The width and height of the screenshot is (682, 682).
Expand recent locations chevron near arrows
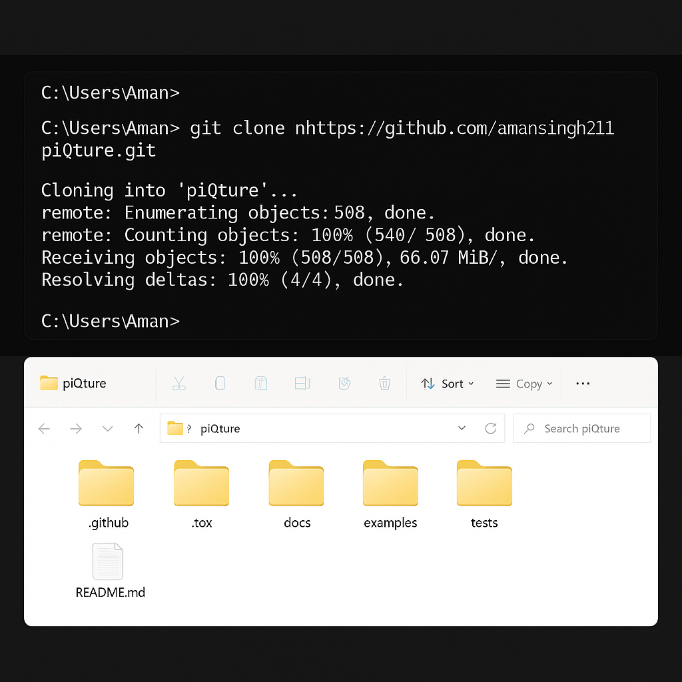tap(107, 428)
